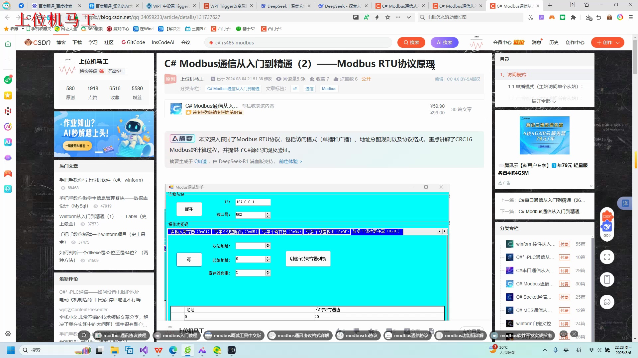Open comments via floating chat bubble icon

[607, 302]
